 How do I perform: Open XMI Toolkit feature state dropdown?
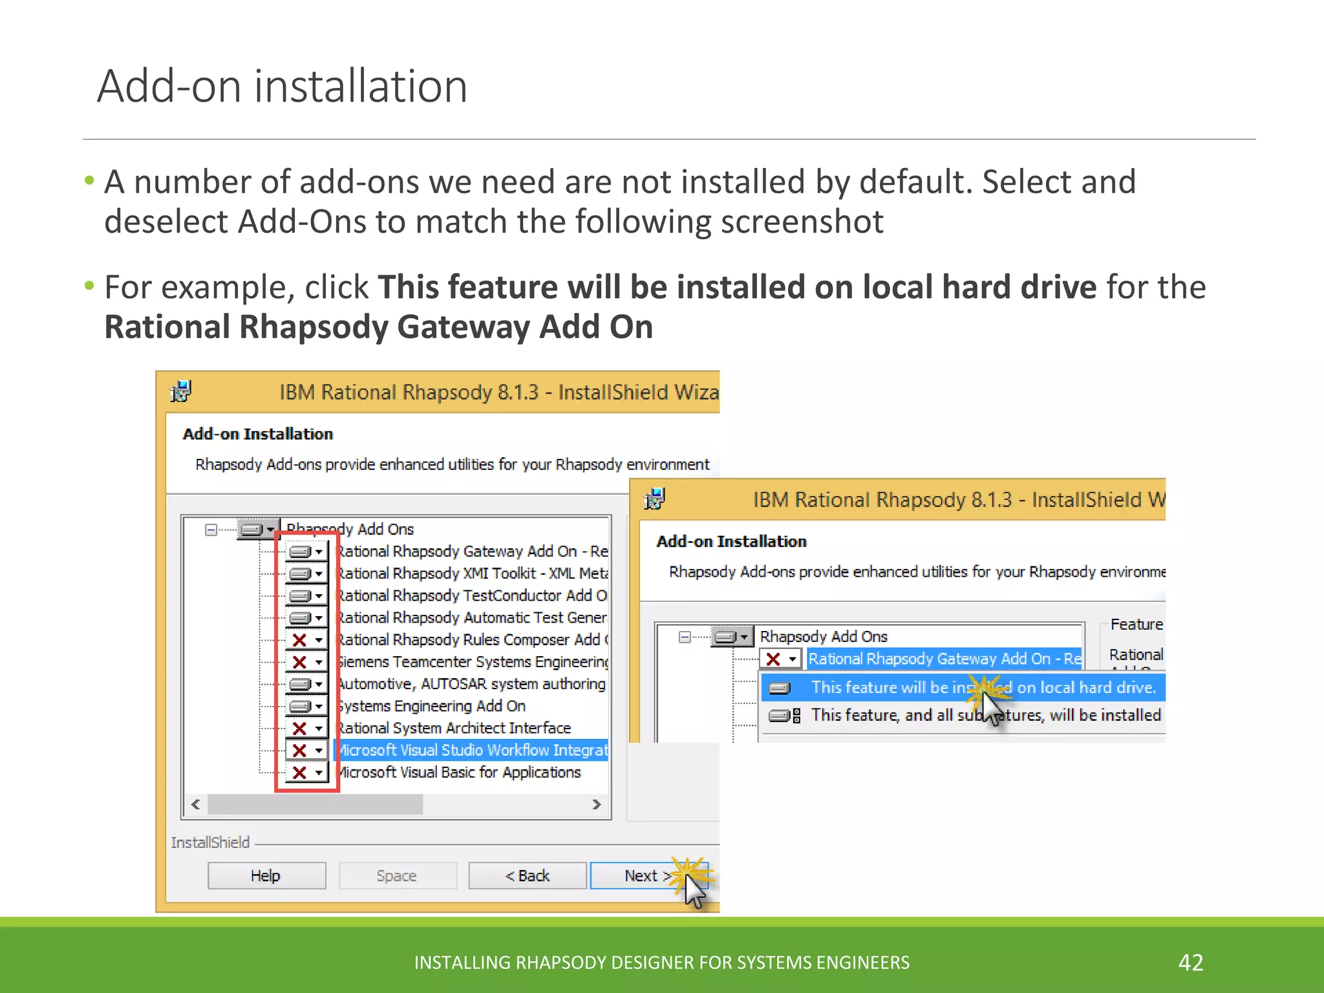coord(306,573)
